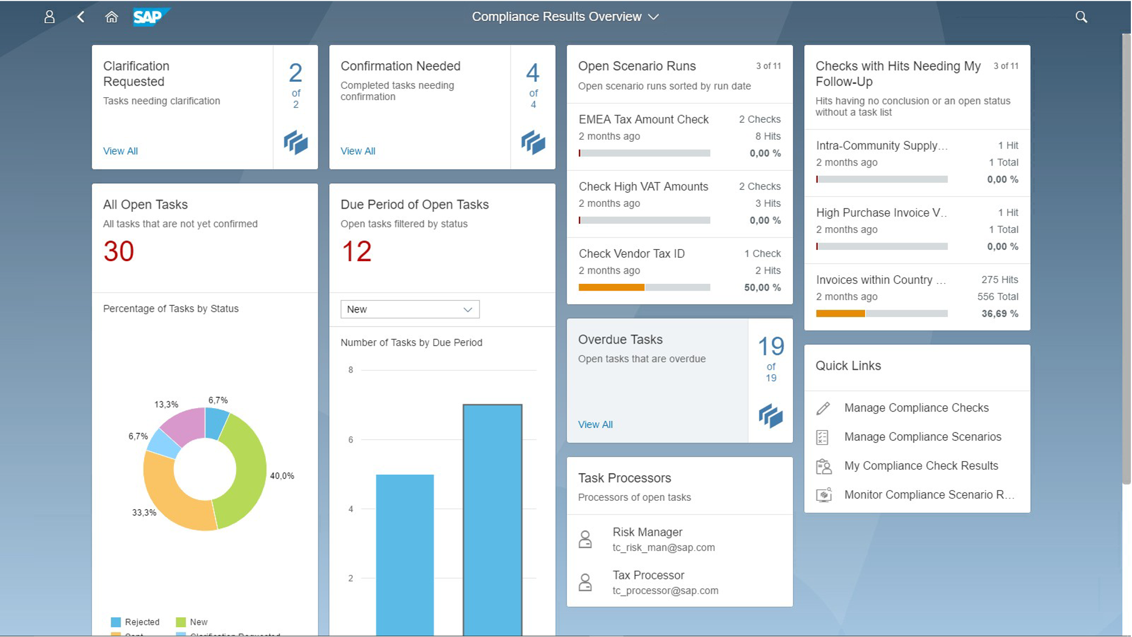The width and height of the screenshot is (1132, 637).
Task: Open Manage Compliance Checks quick link
Action: (917, 408)
